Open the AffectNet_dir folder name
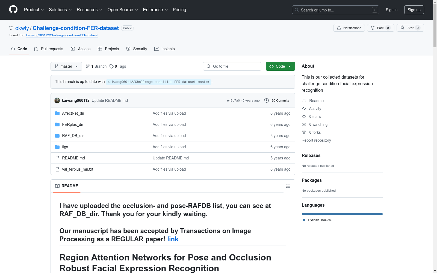 coord(73,113)
